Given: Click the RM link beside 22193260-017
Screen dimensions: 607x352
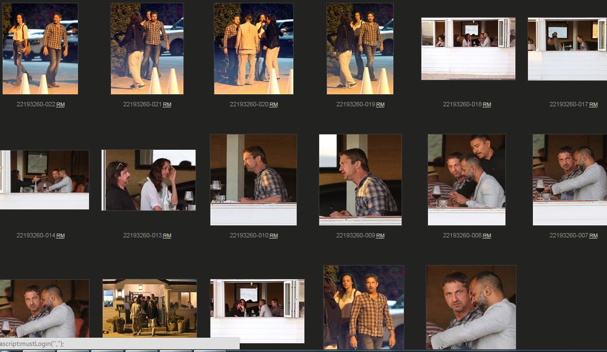Looking at the screenshot, I should click(x=593, y=105).
